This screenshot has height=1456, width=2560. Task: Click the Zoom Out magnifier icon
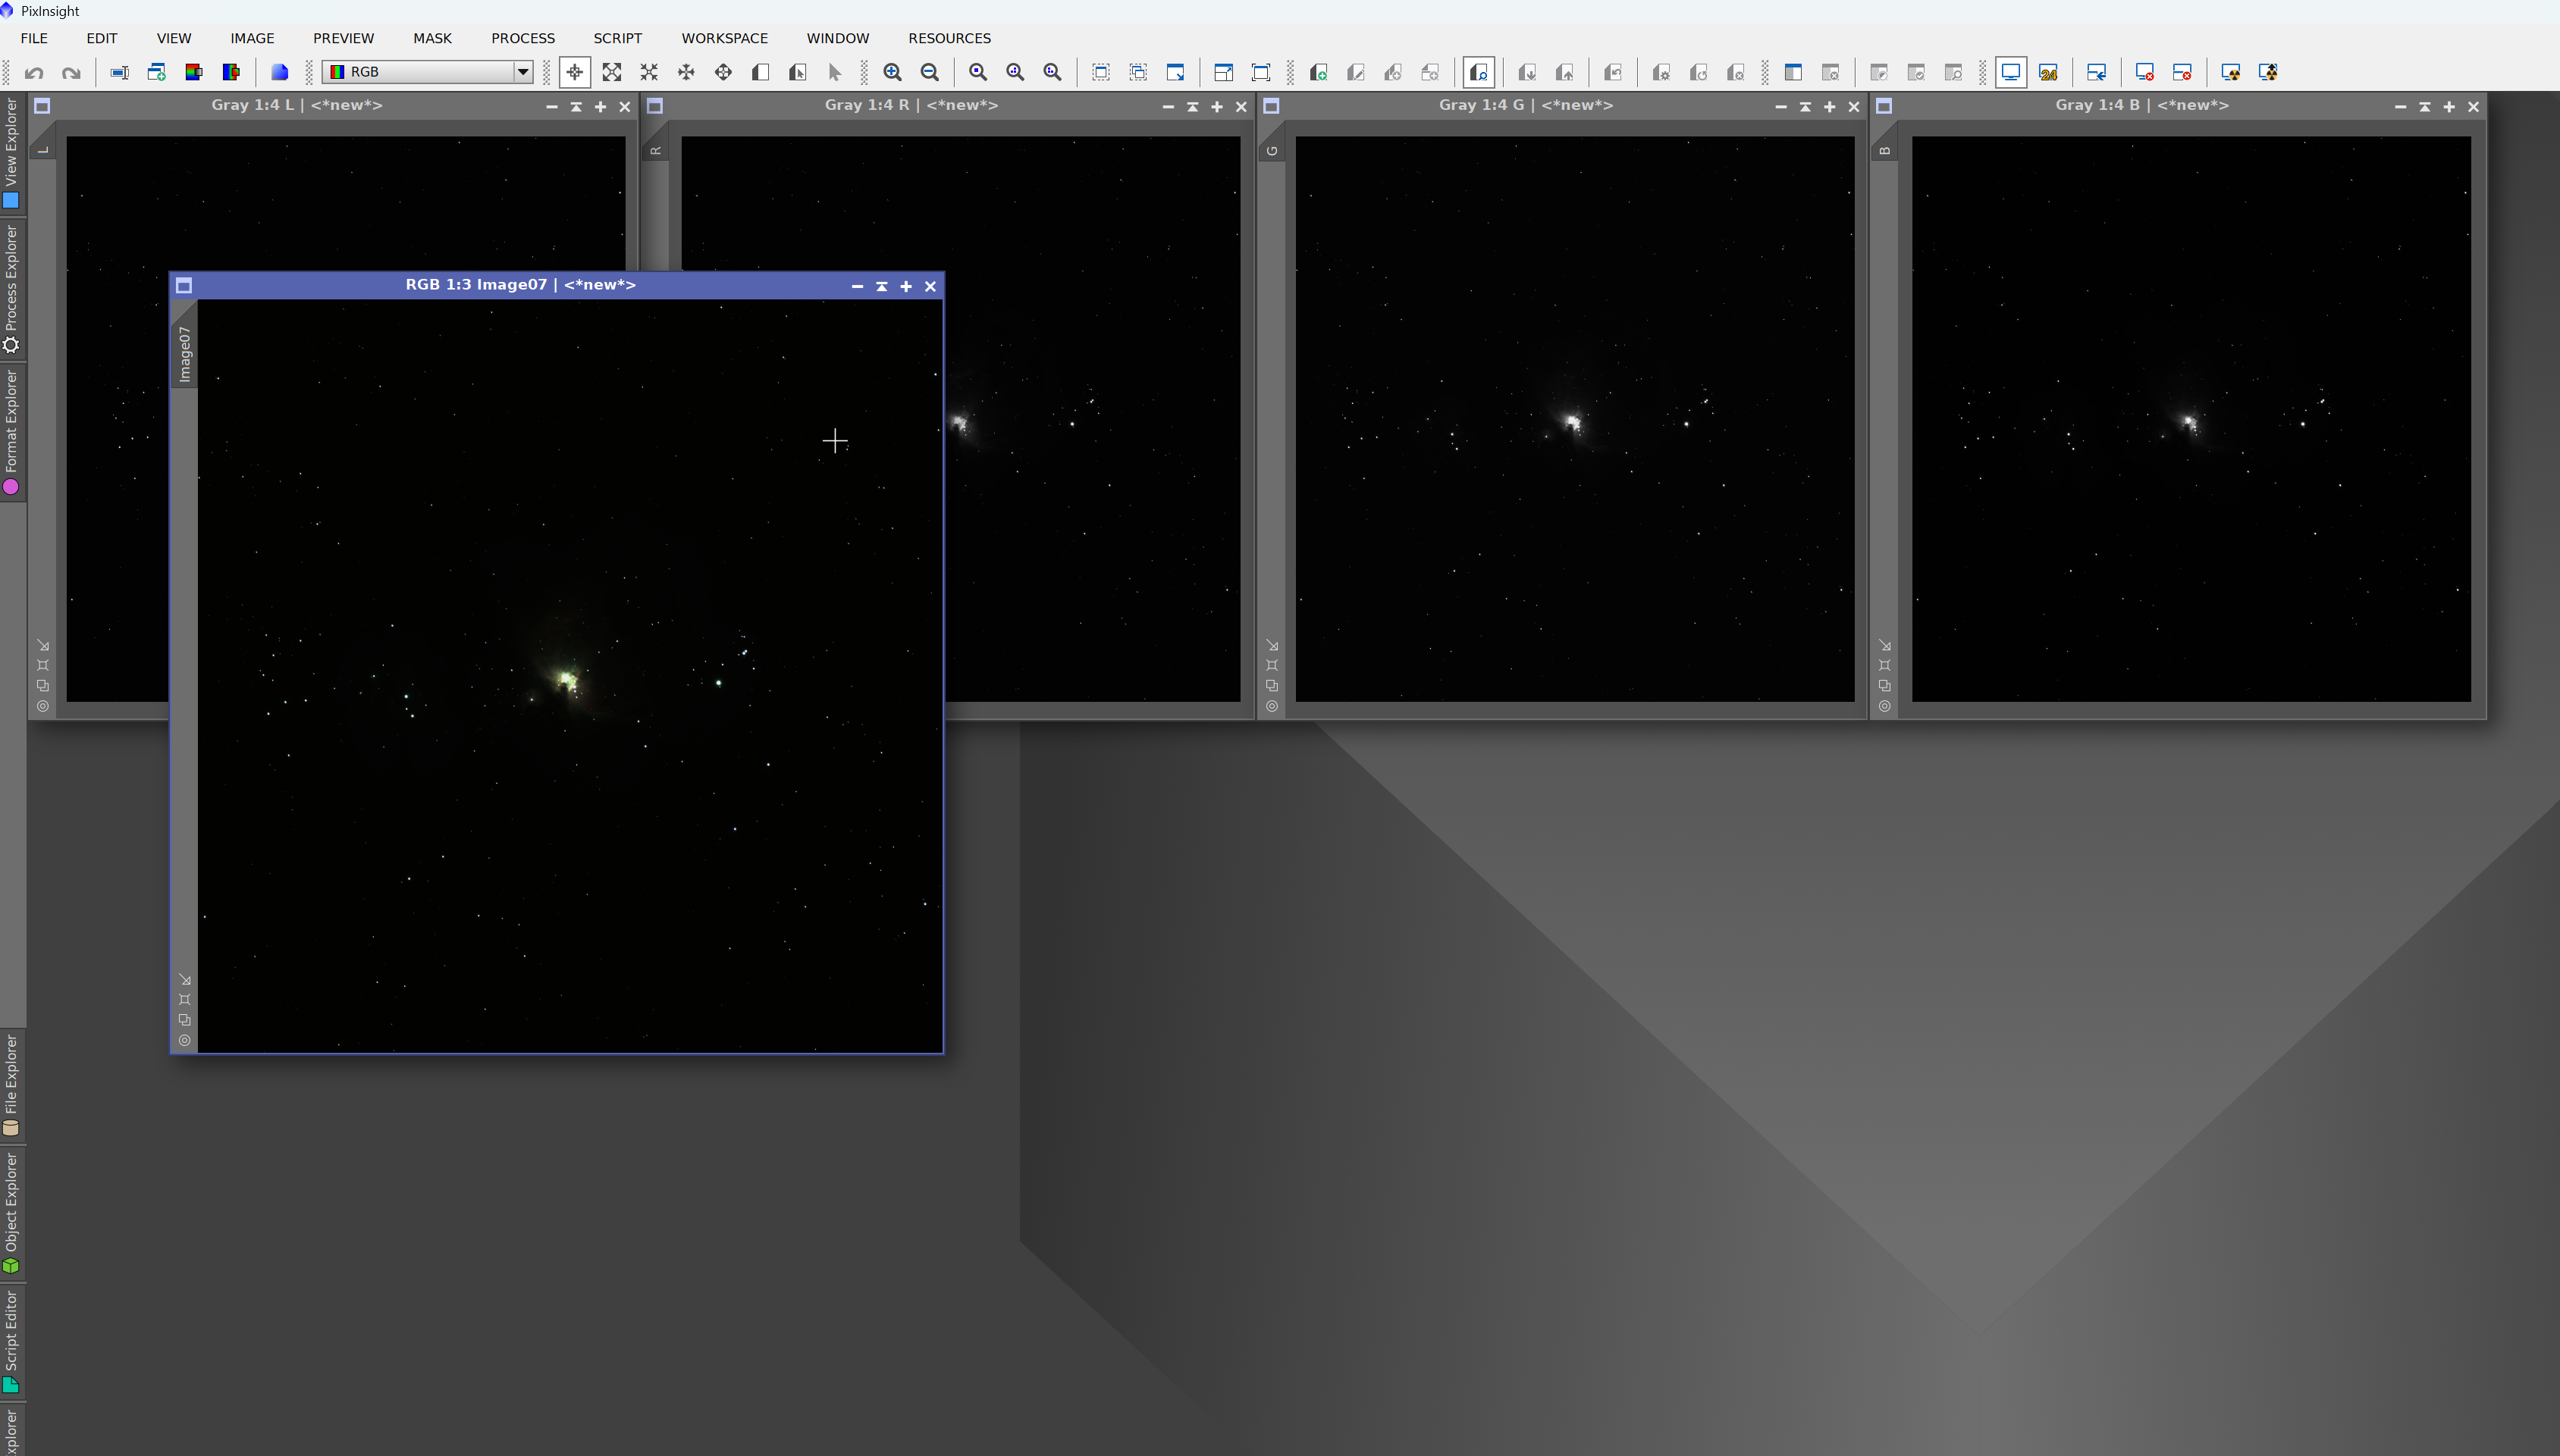930,72
